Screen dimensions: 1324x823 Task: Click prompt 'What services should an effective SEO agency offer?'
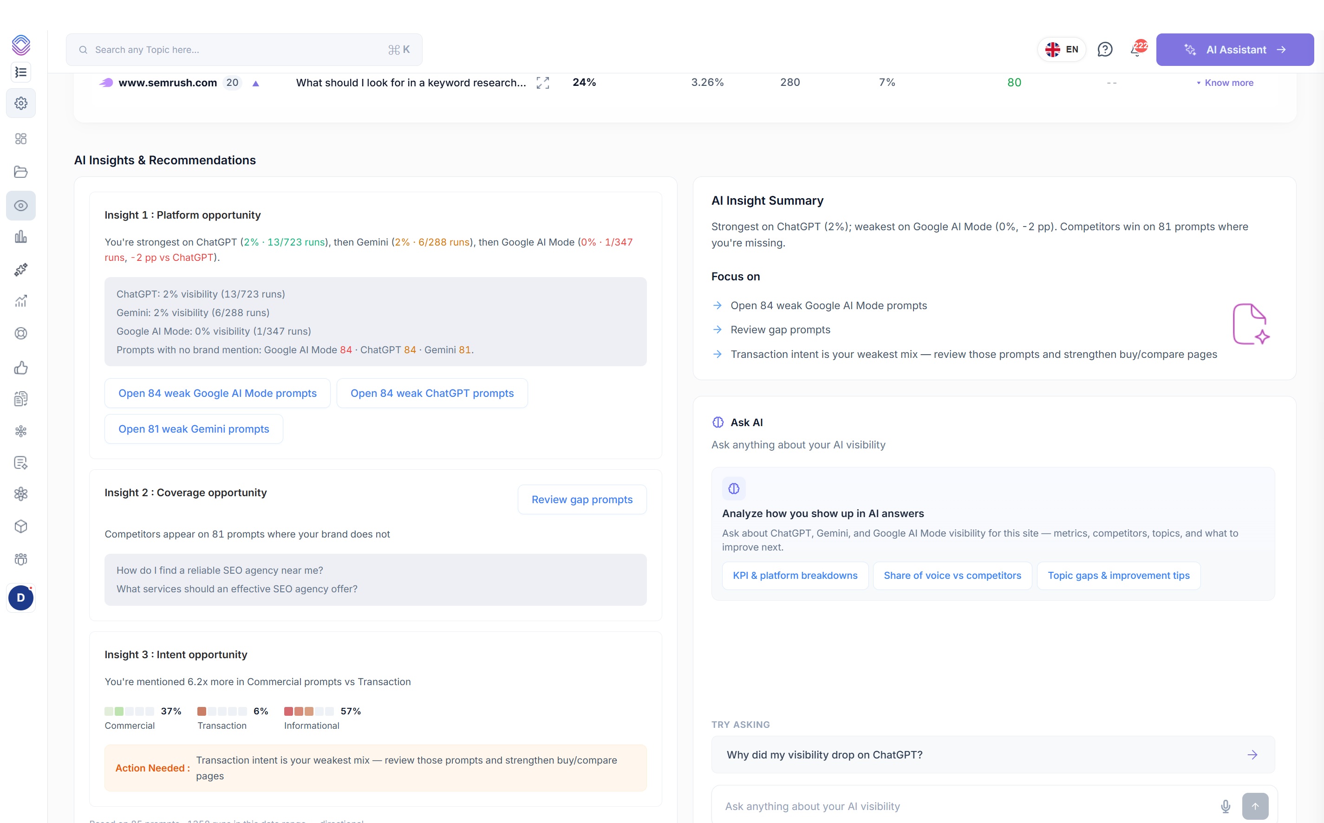pos(237,589)
